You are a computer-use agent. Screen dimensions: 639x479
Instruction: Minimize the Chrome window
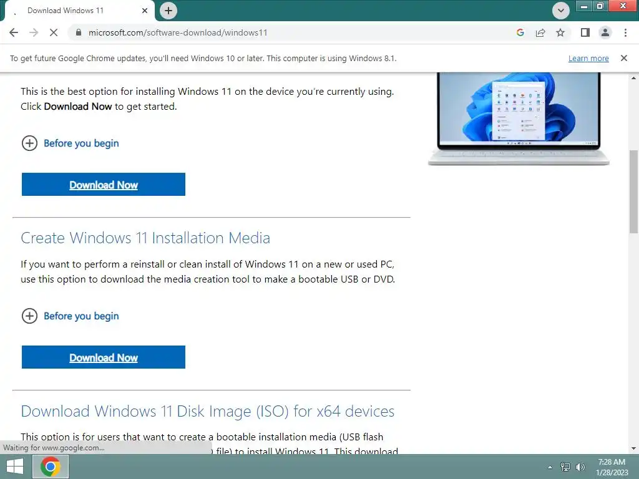click(584, 6)
